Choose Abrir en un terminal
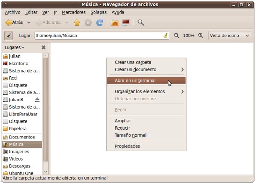This screenshot has width=255, height=183. [x=146, y=81]
